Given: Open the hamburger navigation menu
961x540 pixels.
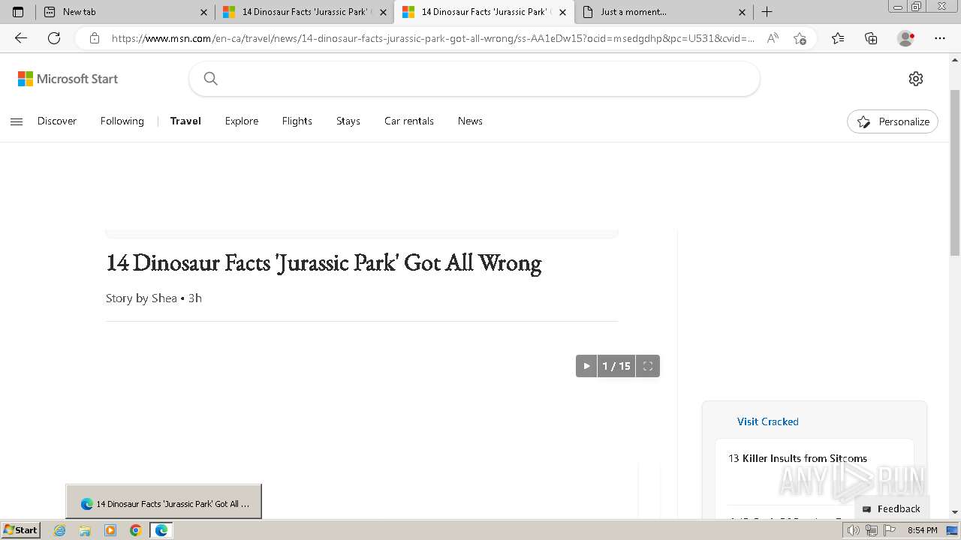Looking at the screenshot, I should pos(17,121).
